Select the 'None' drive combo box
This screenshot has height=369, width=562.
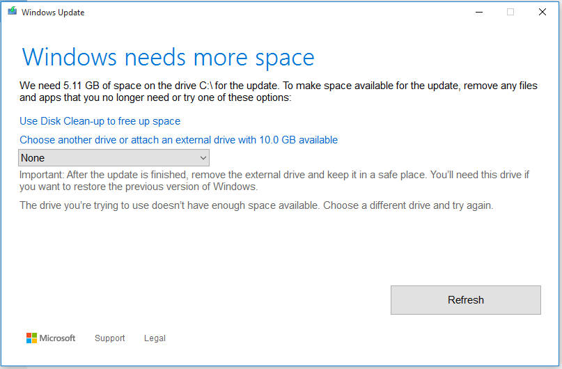coord(114,158)
